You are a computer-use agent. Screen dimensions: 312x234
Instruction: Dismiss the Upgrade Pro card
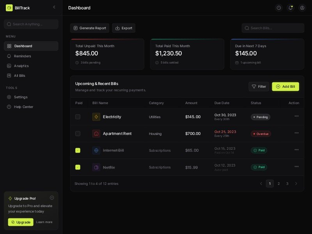pos(52,198)
